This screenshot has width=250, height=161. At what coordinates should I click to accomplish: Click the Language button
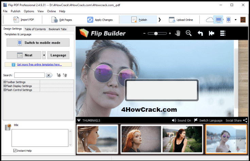point(58,55)
